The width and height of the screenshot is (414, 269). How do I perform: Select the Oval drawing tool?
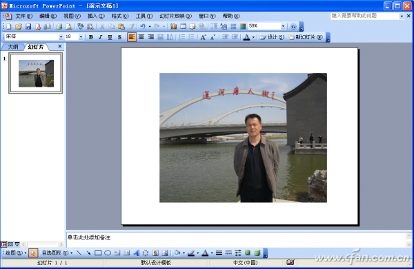pos(108,253)
